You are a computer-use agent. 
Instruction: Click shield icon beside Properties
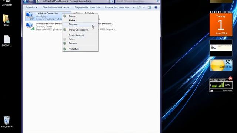[65, 49]
